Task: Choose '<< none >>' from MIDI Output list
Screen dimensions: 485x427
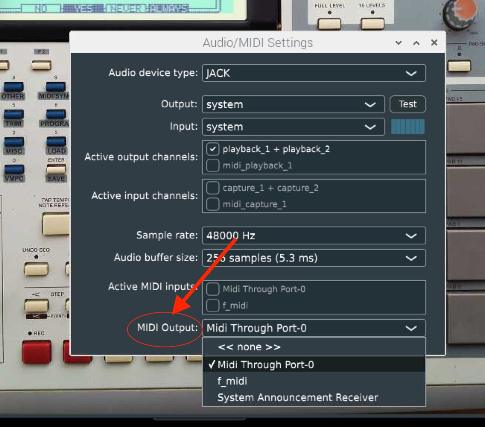Action: [249, 347]
